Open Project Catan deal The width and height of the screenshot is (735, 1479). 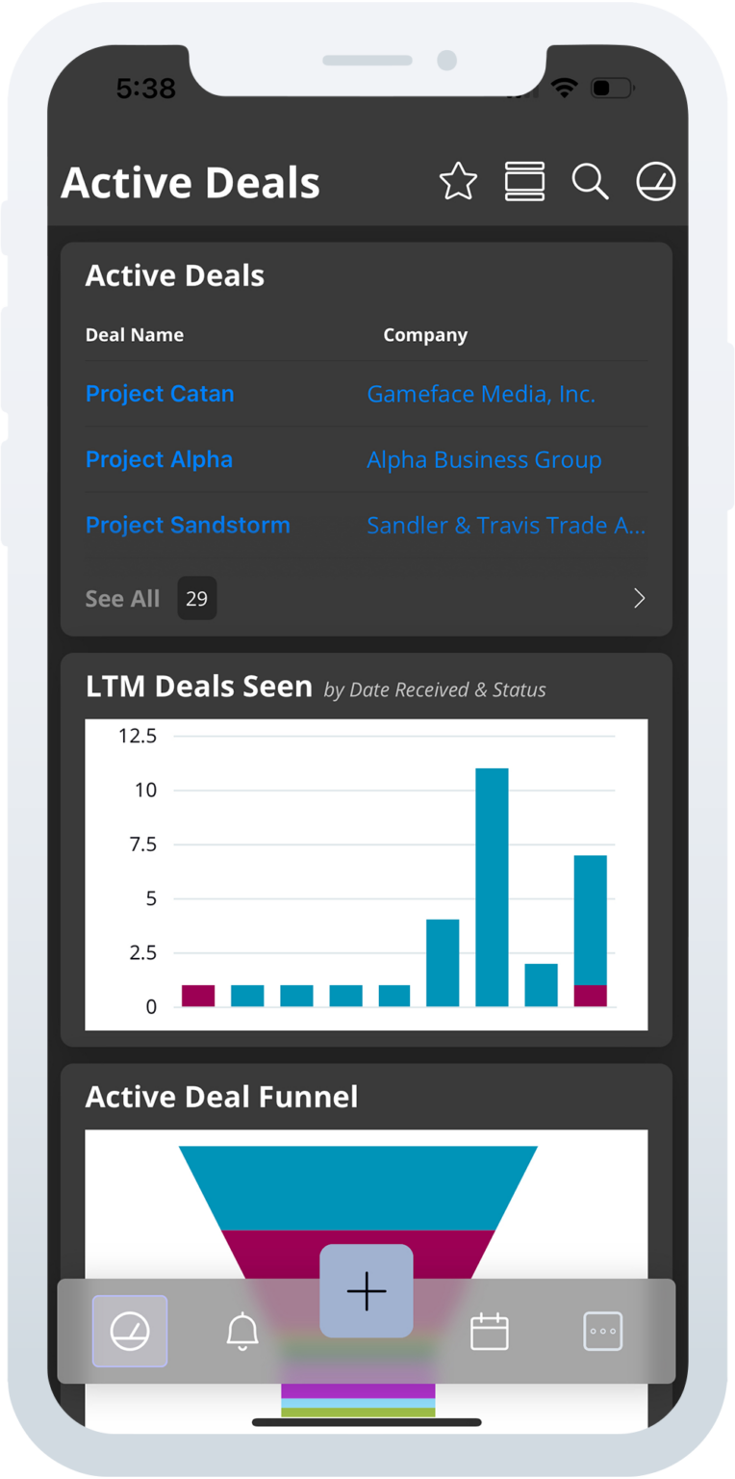click(x=159, y=393)
